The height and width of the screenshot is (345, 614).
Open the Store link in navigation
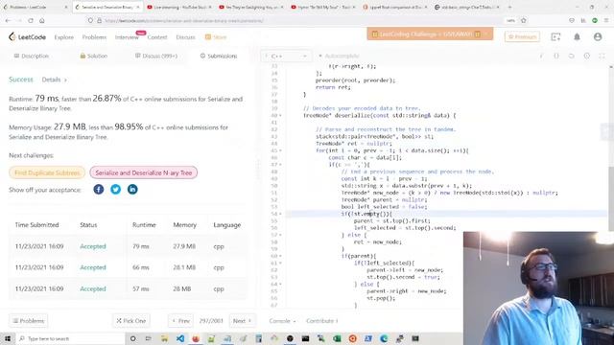pos(216,37)
